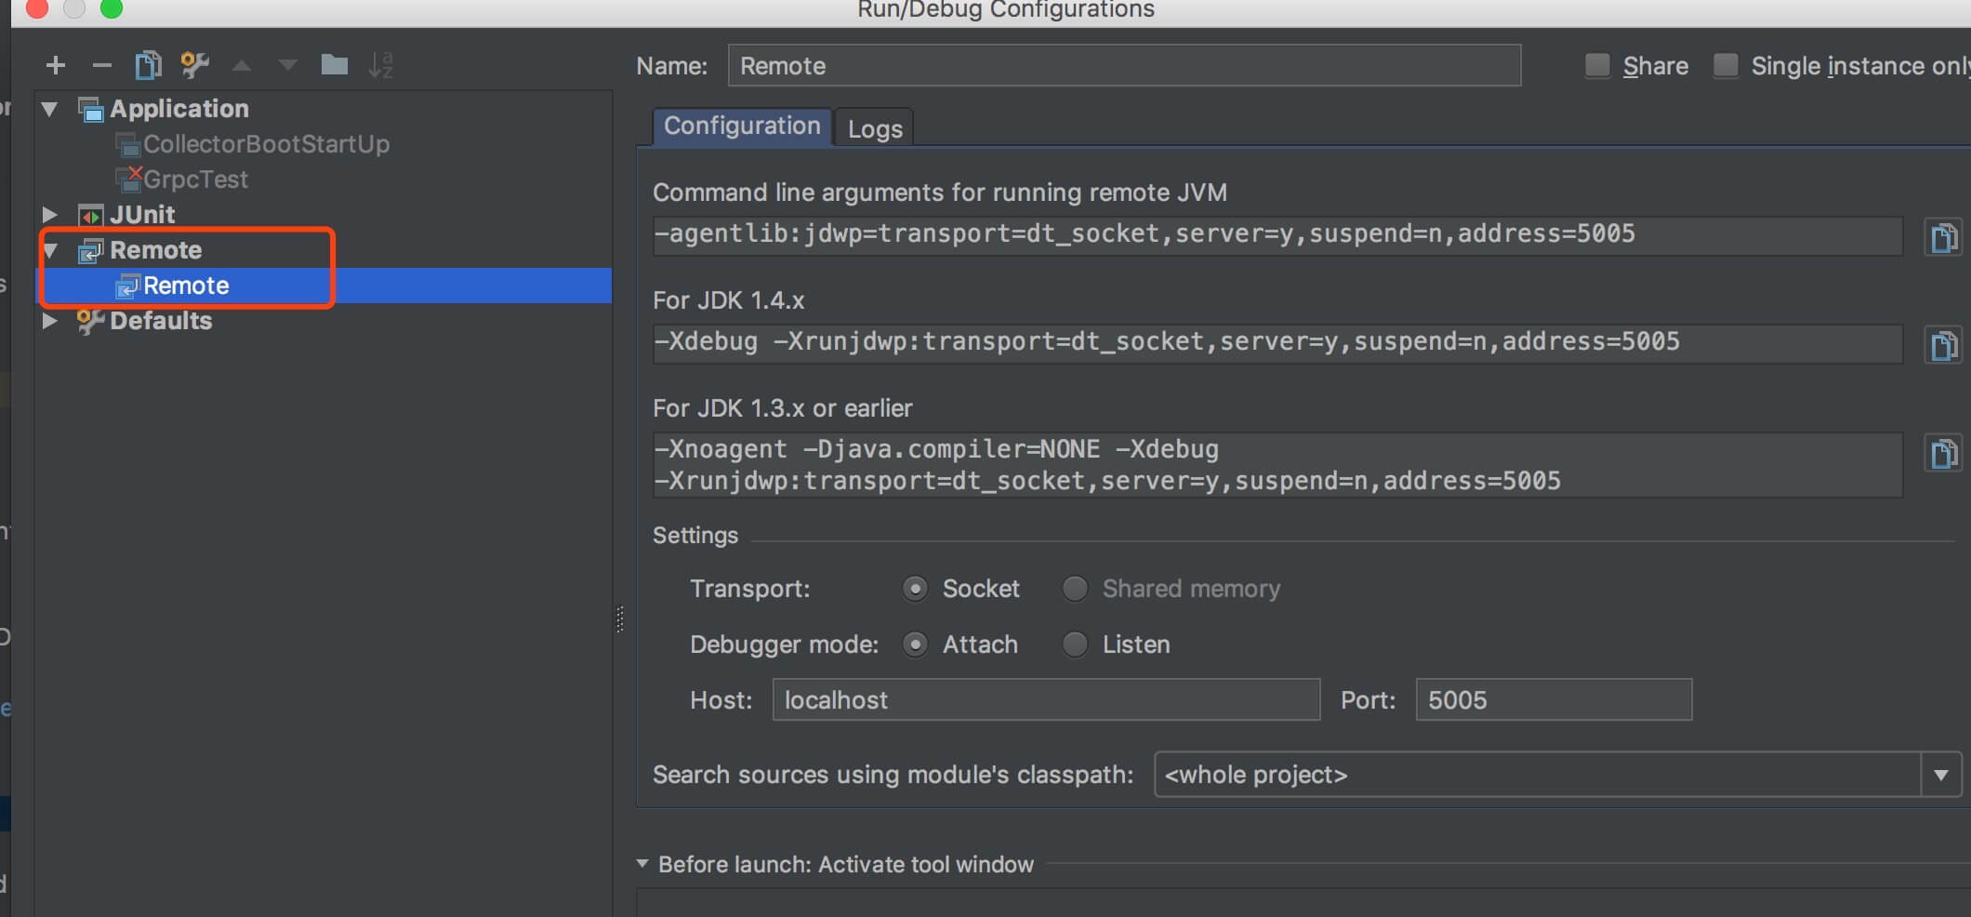Copy the selected configuration

(x=148, y=65)
